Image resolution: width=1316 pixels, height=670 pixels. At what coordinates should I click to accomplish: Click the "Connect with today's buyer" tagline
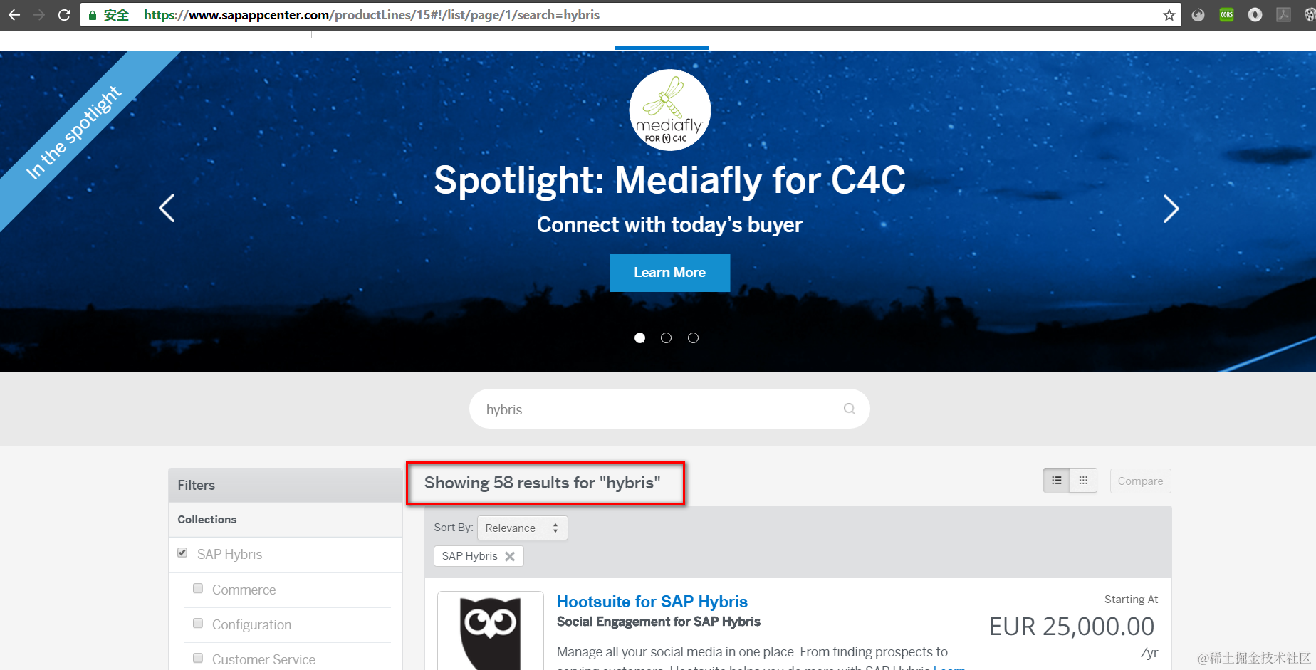tap(669, 225)
